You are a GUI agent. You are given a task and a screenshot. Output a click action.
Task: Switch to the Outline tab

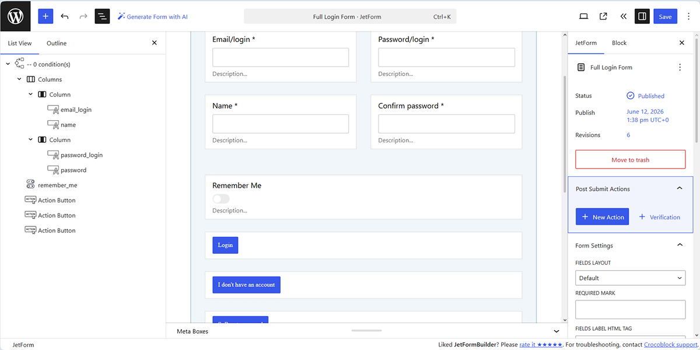tap(57, 43)
